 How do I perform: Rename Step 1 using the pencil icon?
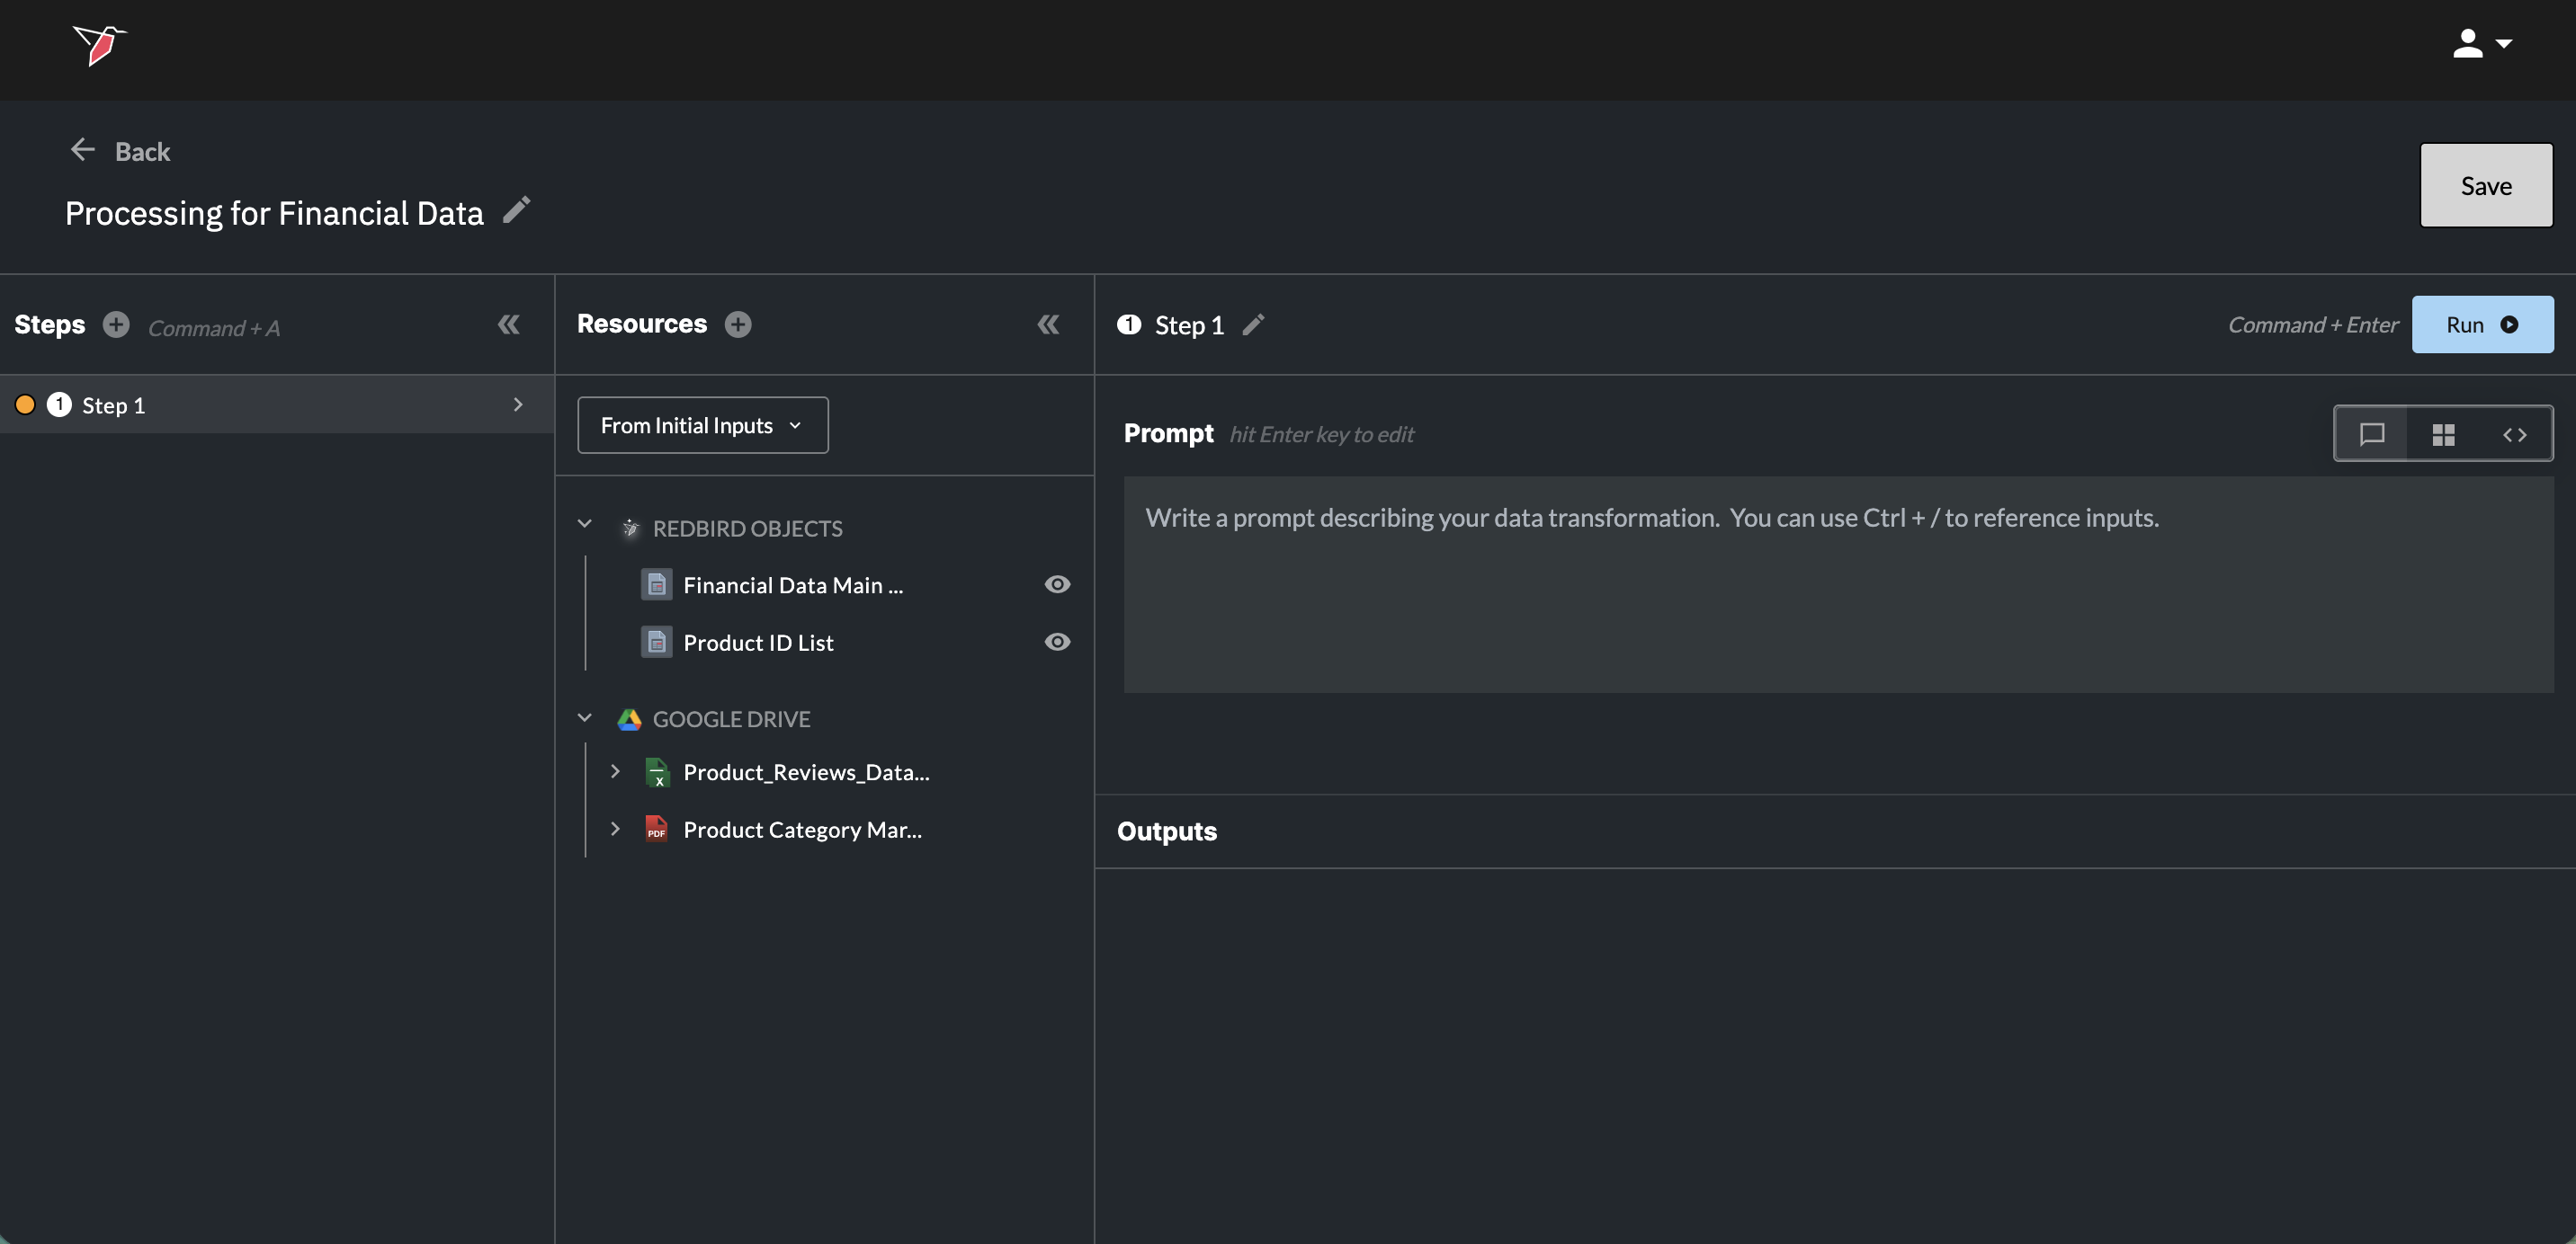(x=1253, y=324)
